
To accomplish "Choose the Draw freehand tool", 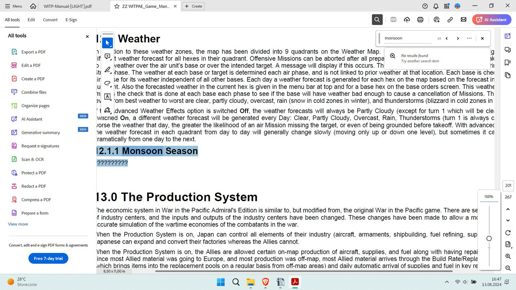I will 107,83.
